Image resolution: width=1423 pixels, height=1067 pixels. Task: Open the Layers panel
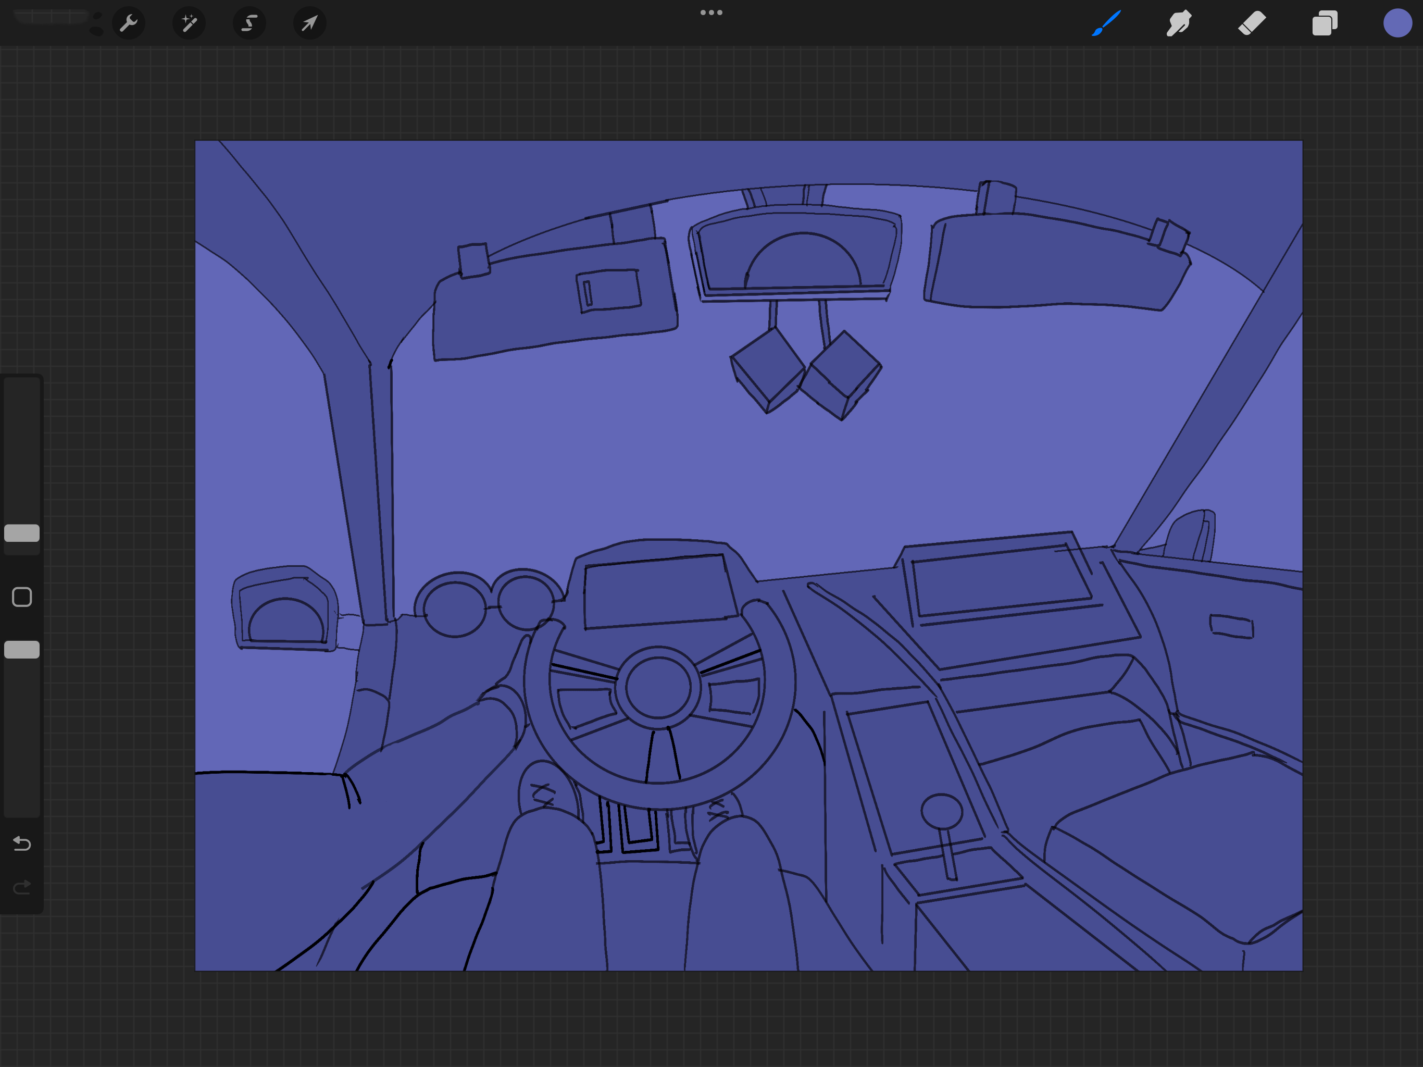click(1325, 23)
